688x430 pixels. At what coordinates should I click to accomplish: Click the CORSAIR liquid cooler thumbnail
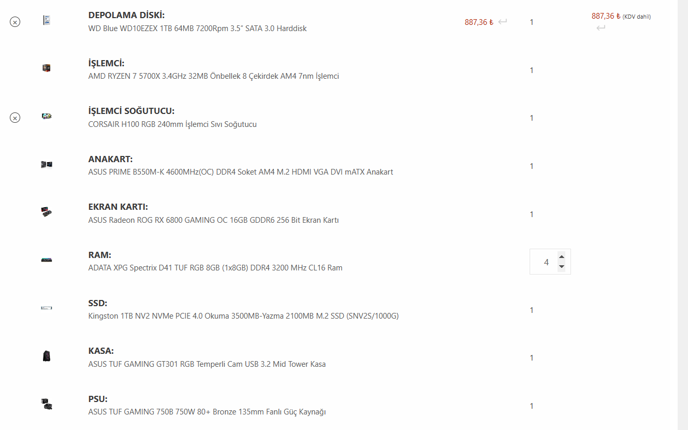47,116
